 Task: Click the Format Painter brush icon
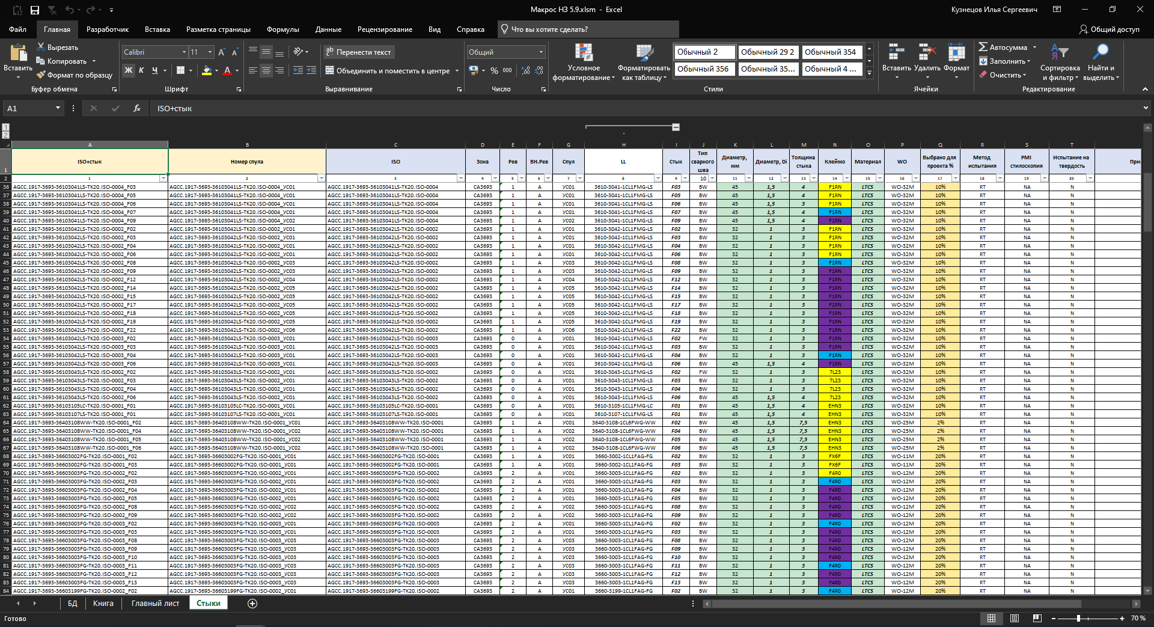point(41,75)
